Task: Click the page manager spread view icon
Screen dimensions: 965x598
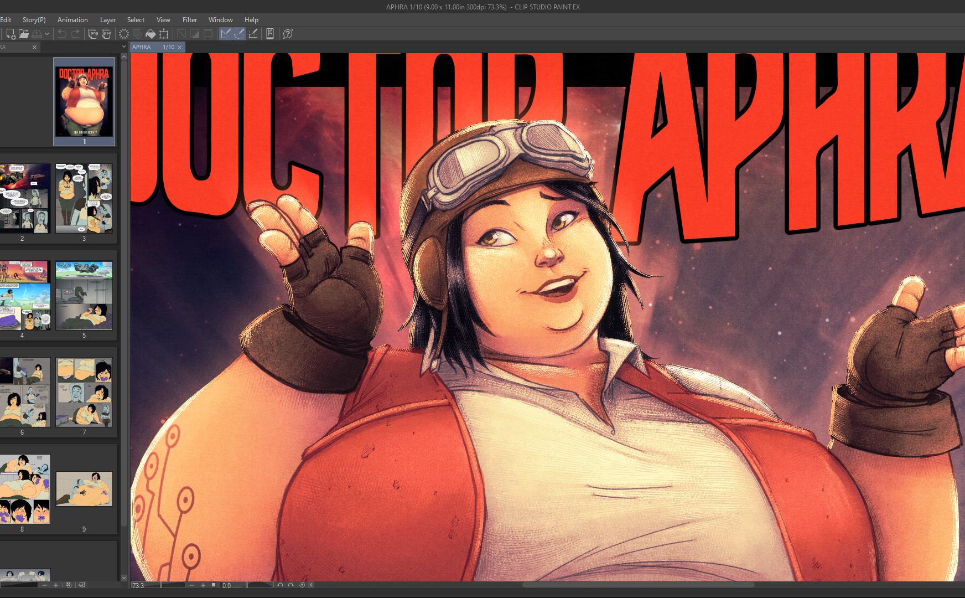Action: click(82, 585)
